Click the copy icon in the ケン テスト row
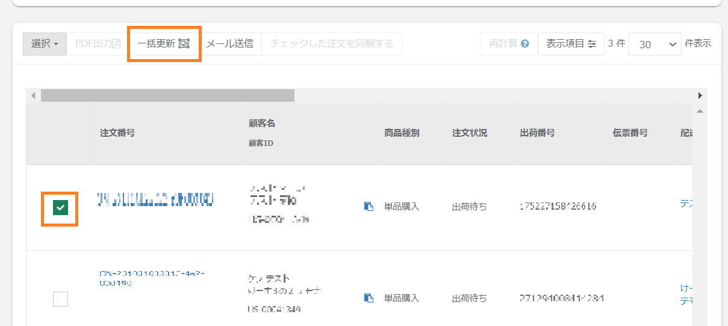Viewport: 728px width, 326px height. pos(369,298)
